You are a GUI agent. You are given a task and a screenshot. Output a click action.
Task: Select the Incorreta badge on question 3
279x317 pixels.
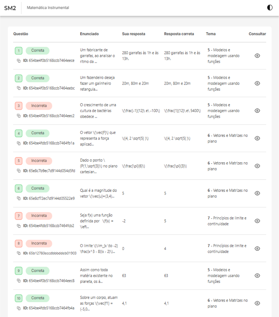coord(39,106)
